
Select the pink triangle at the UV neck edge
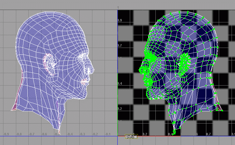coord(219,107)
